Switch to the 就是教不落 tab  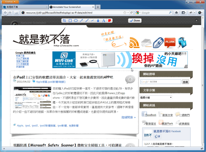[25, 7]
